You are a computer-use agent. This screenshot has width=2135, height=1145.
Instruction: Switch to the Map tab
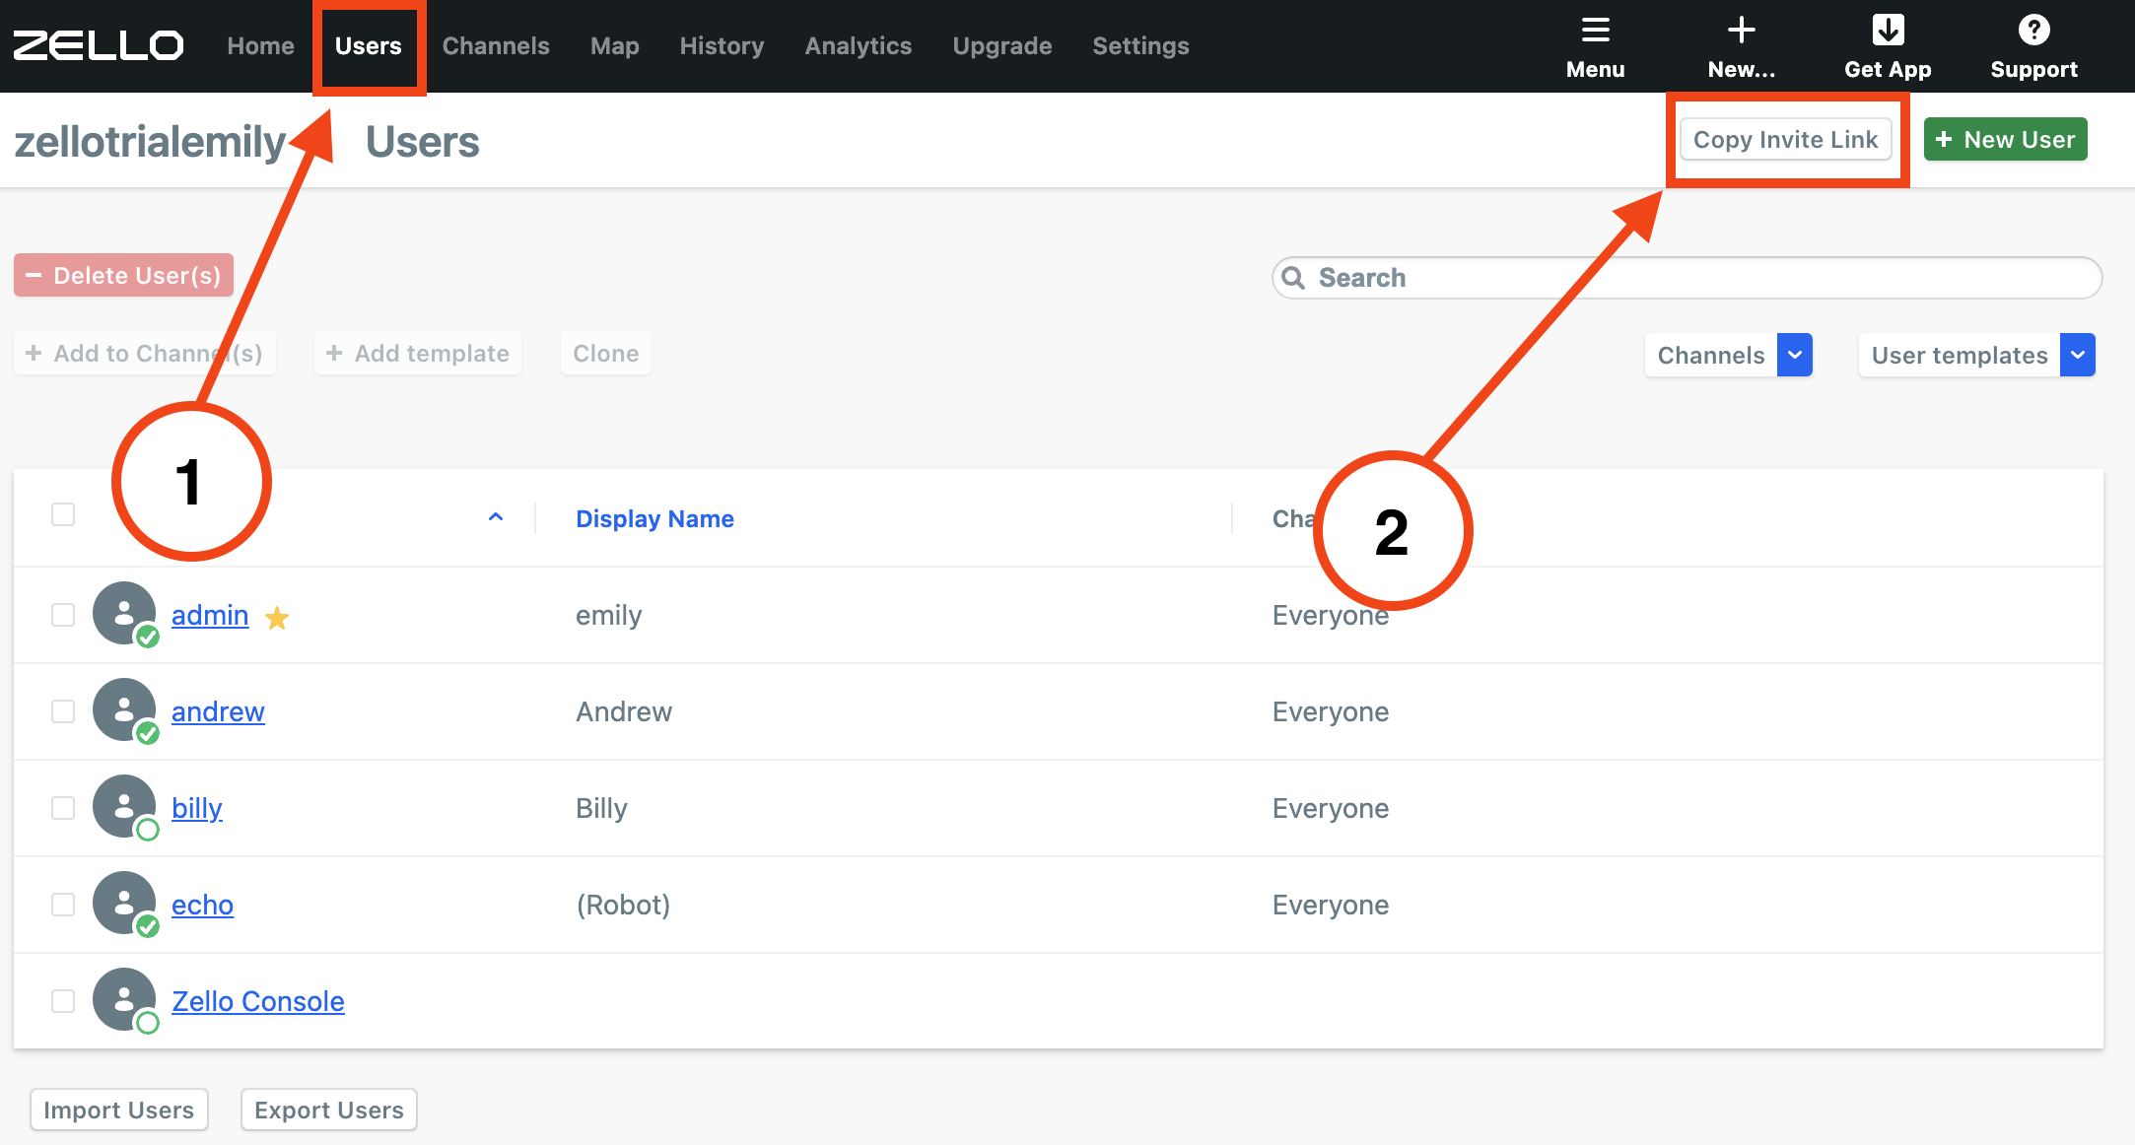[x=615, y=46]
